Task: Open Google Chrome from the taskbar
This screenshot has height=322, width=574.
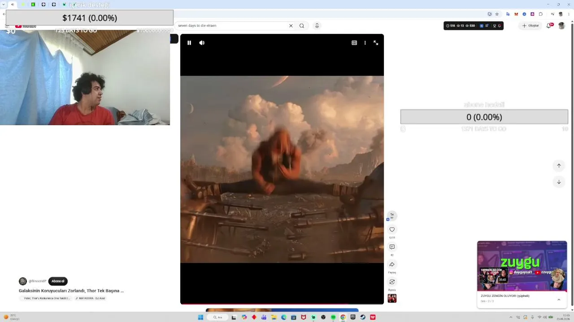Action: pyautogui.click(x=343, y=317)
